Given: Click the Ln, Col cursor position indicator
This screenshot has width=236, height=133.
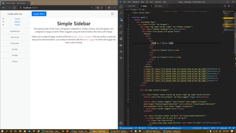Looking at the screenshot, I should click(x=197, y=128).
